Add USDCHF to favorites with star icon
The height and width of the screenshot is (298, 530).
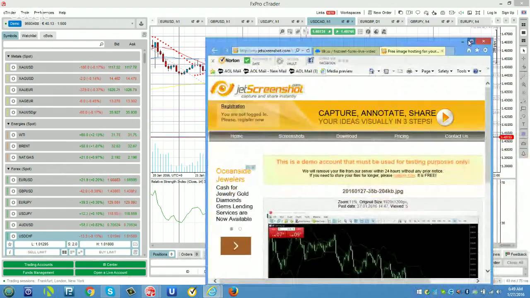point(10,244)
